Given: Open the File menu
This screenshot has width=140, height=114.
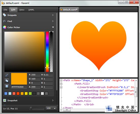Looking at the screenshot, I should (5, 10).
